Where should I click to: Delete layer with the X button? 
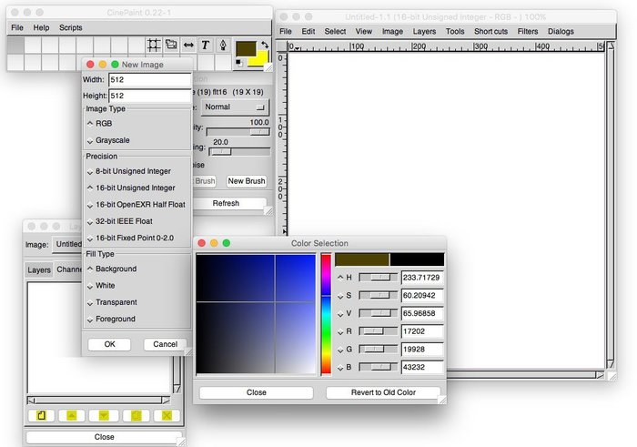pyautogui.click(x=167, y=415)
